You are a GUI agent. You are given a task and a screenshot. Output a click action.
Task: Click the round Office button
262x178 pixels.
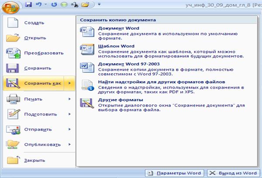[10, 7]
